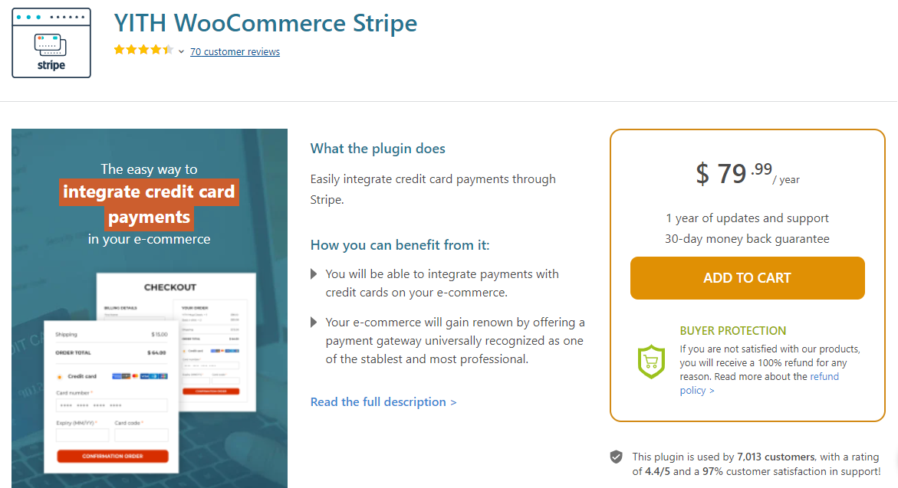Expand the rating breakdown chevron

[181, 51]
